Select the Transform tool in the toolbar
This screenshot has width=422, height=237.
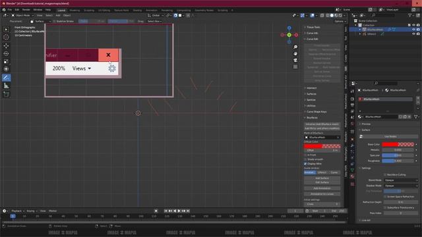6,69
